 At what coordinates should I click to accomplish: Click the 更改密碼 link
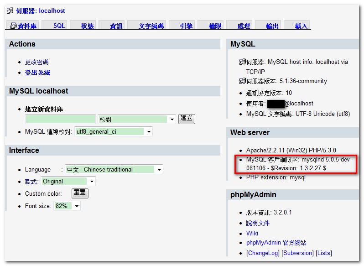coord(36,62)
